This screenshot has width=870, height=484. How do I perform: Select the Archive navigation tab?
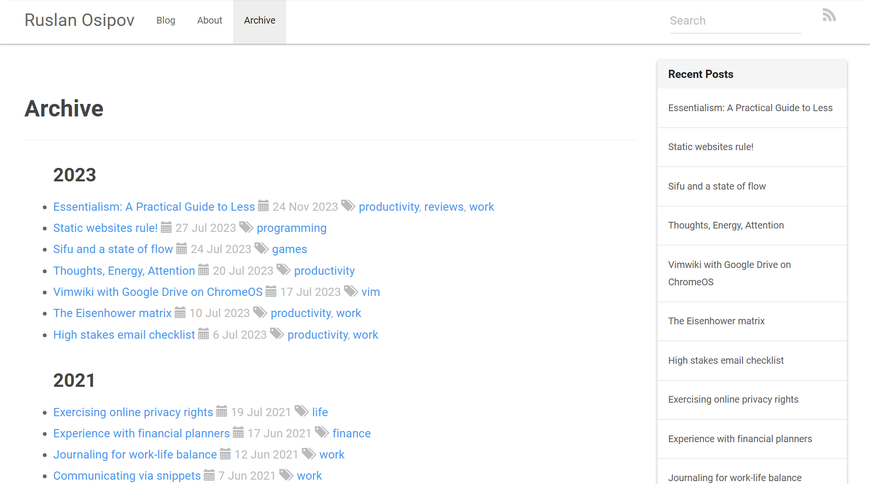click(259, 21)
